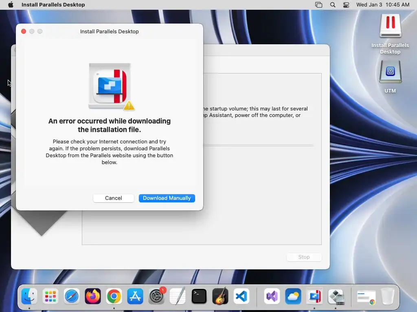The height and width of the screenshot is (312, 417).
Task: Open Visual Studio Code from the Dock
Action: tap(241, 296)
